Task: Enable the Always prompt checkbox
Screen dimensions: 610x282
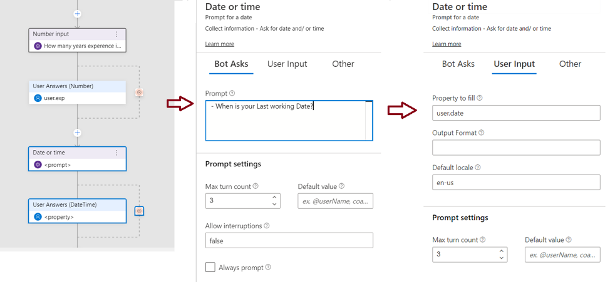Action: click(x=210, y=267)
